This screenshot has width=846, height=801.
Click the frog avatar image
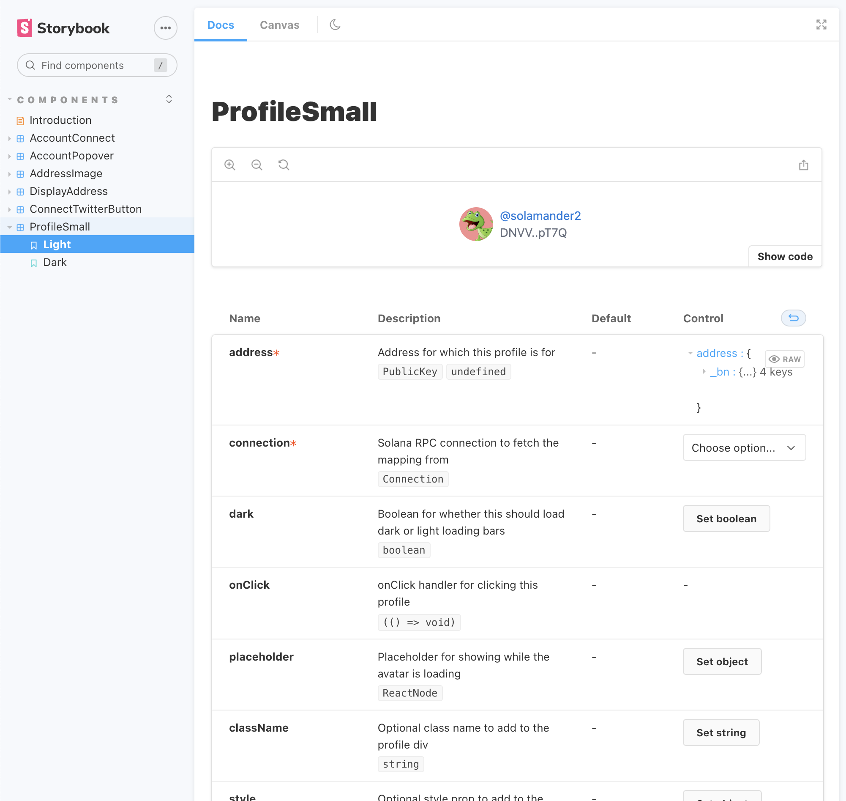[476, 224]
